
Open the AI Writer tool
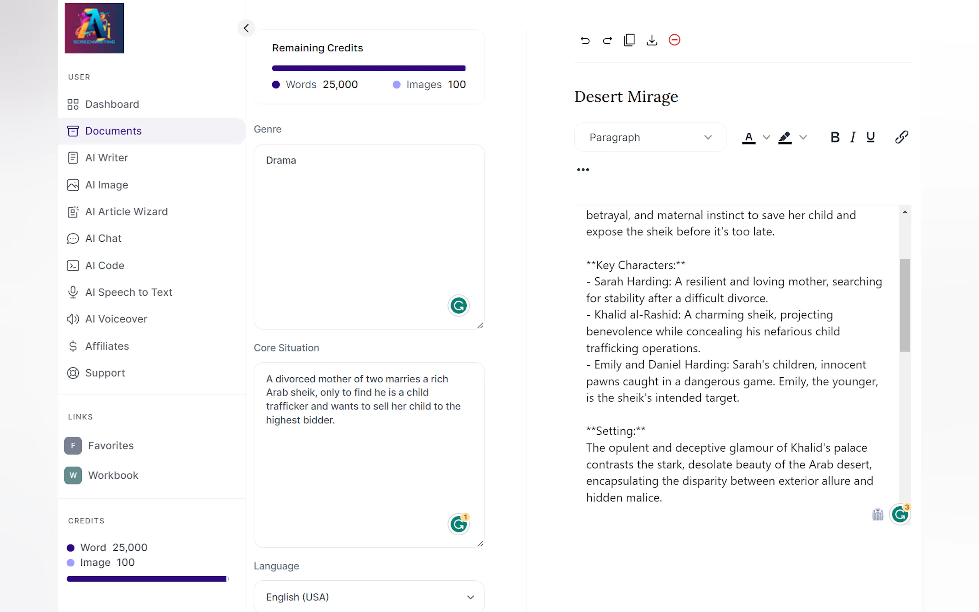(x=106, y=158)
